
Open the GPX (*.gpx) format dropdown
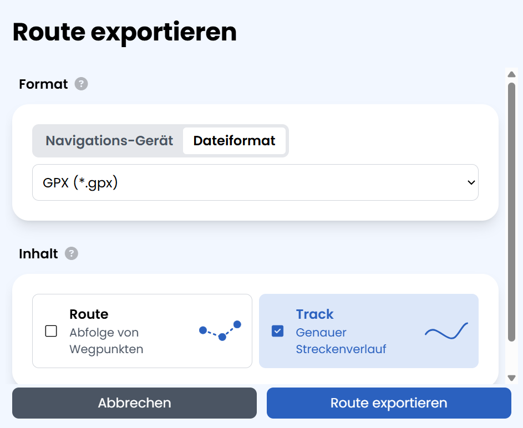[x=255, y=182]
